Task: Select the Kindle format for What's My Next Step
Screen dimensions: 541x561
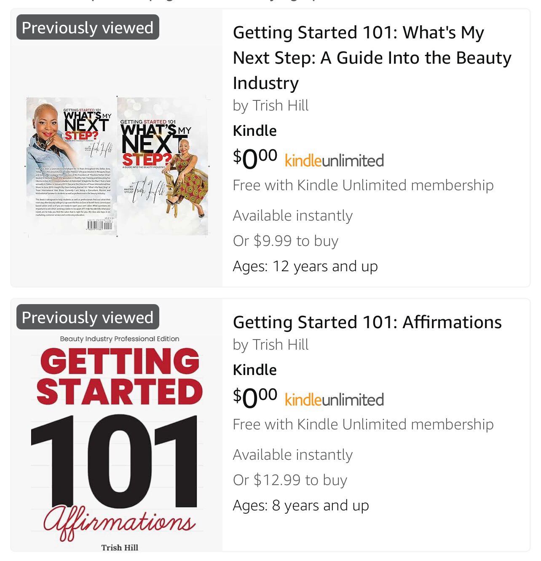Action: tap(254, 131)
